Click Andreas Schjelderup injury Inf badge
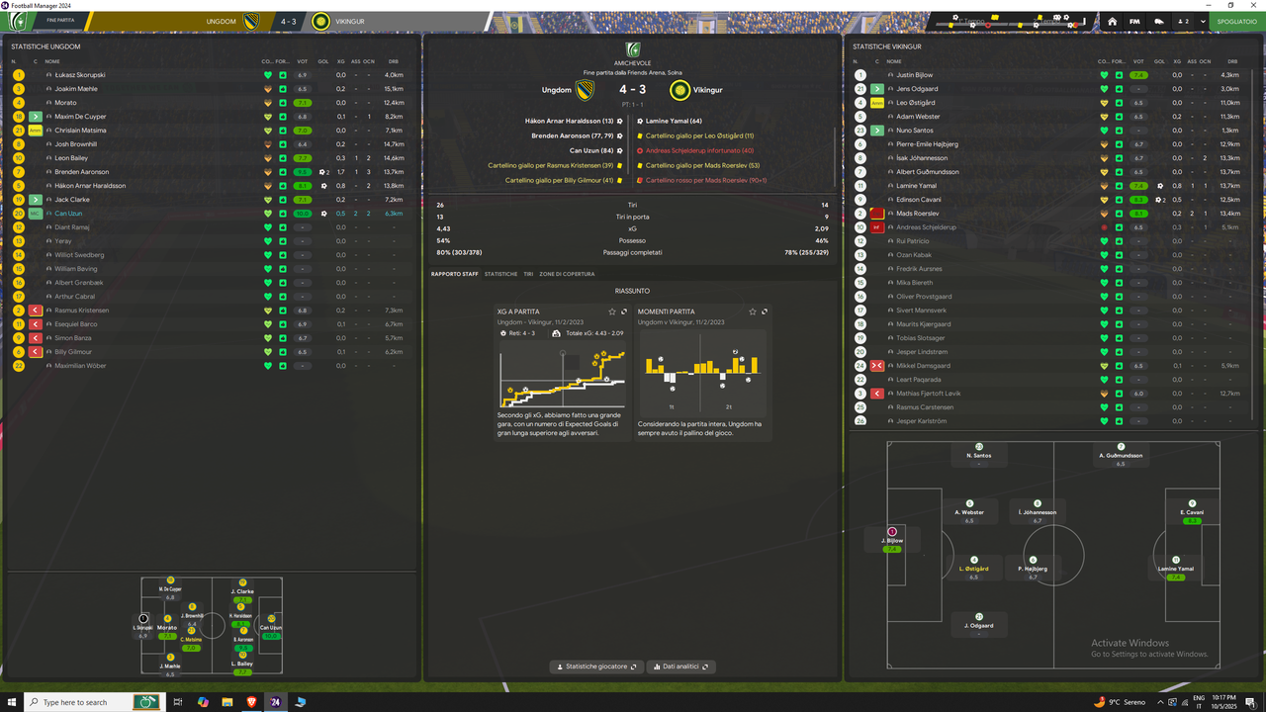The image size is (1266, 712). [877, 227]
